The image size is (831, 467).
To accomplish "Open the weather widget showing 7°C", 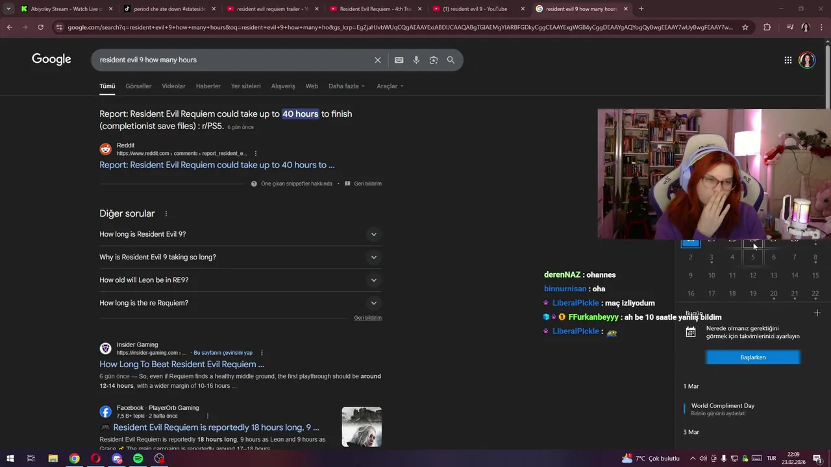I will point(651,459).
